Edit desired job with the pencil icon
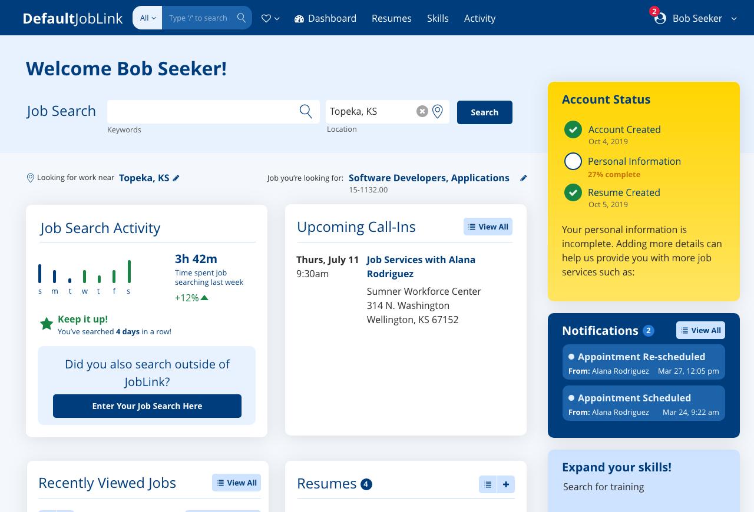The height and width of the screenshot is (512, 754). (524, 178)
